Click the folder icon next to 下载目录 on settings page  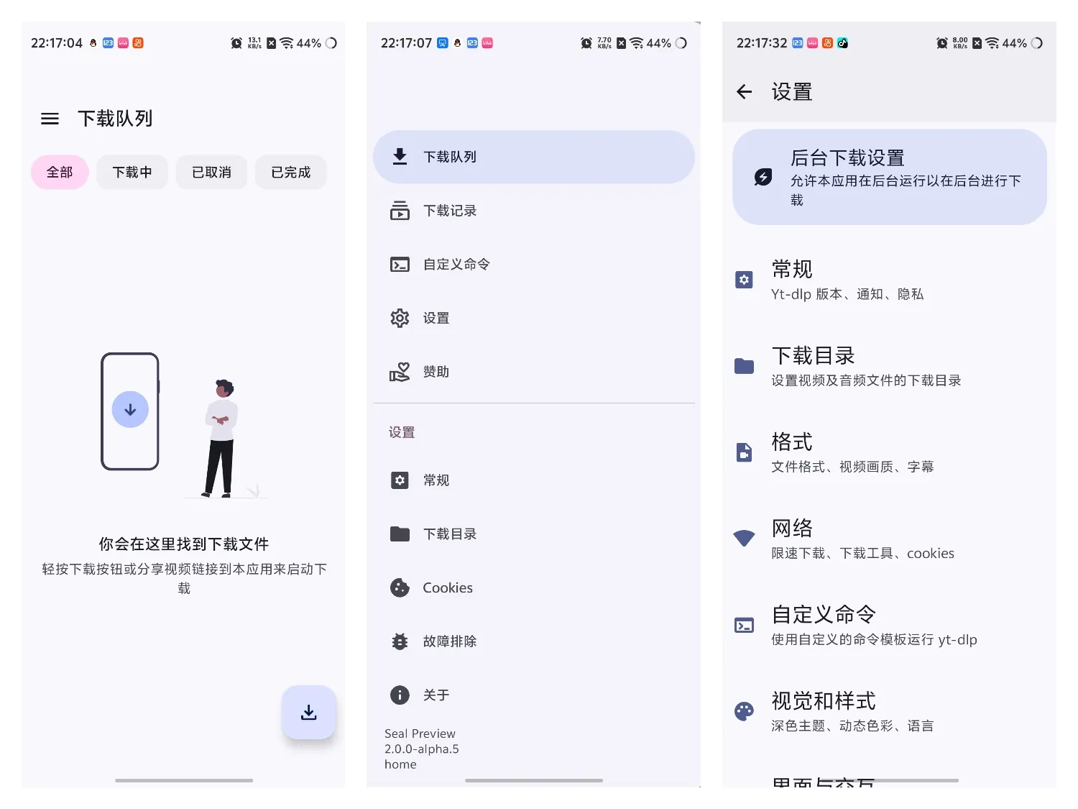(x=745, y=366)
